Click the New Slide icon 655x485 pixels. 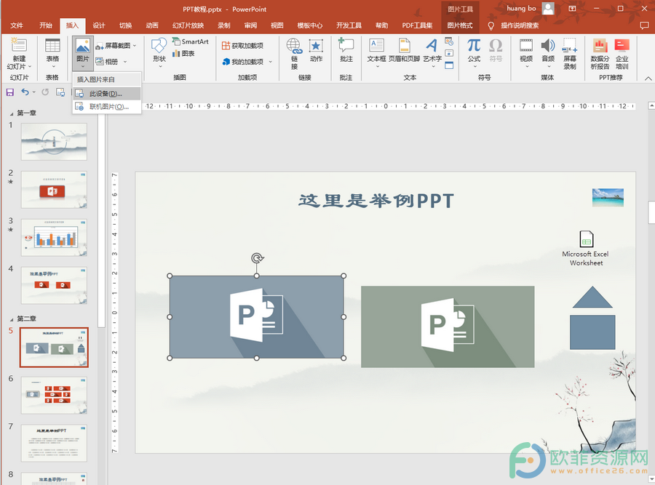click(x=19, y=45)
